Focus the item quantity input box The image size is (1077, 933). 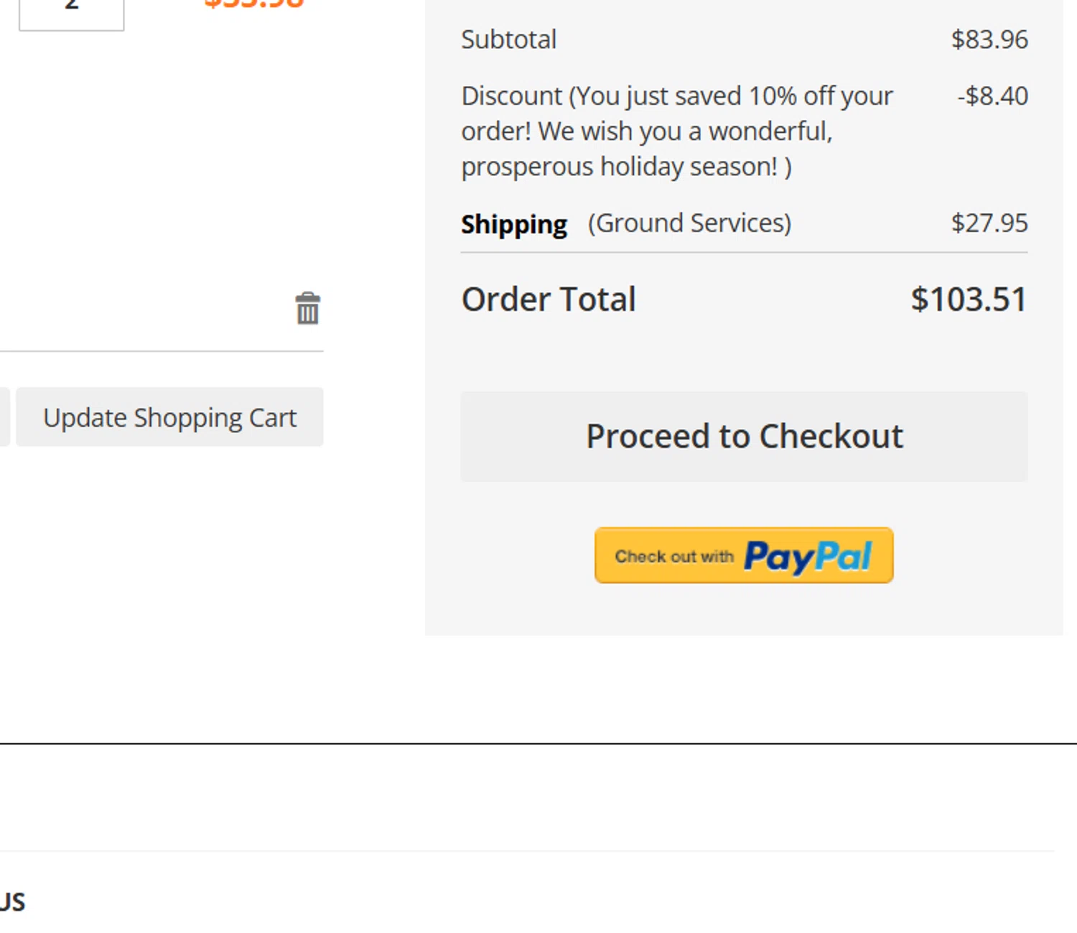[x=71, y=13]
